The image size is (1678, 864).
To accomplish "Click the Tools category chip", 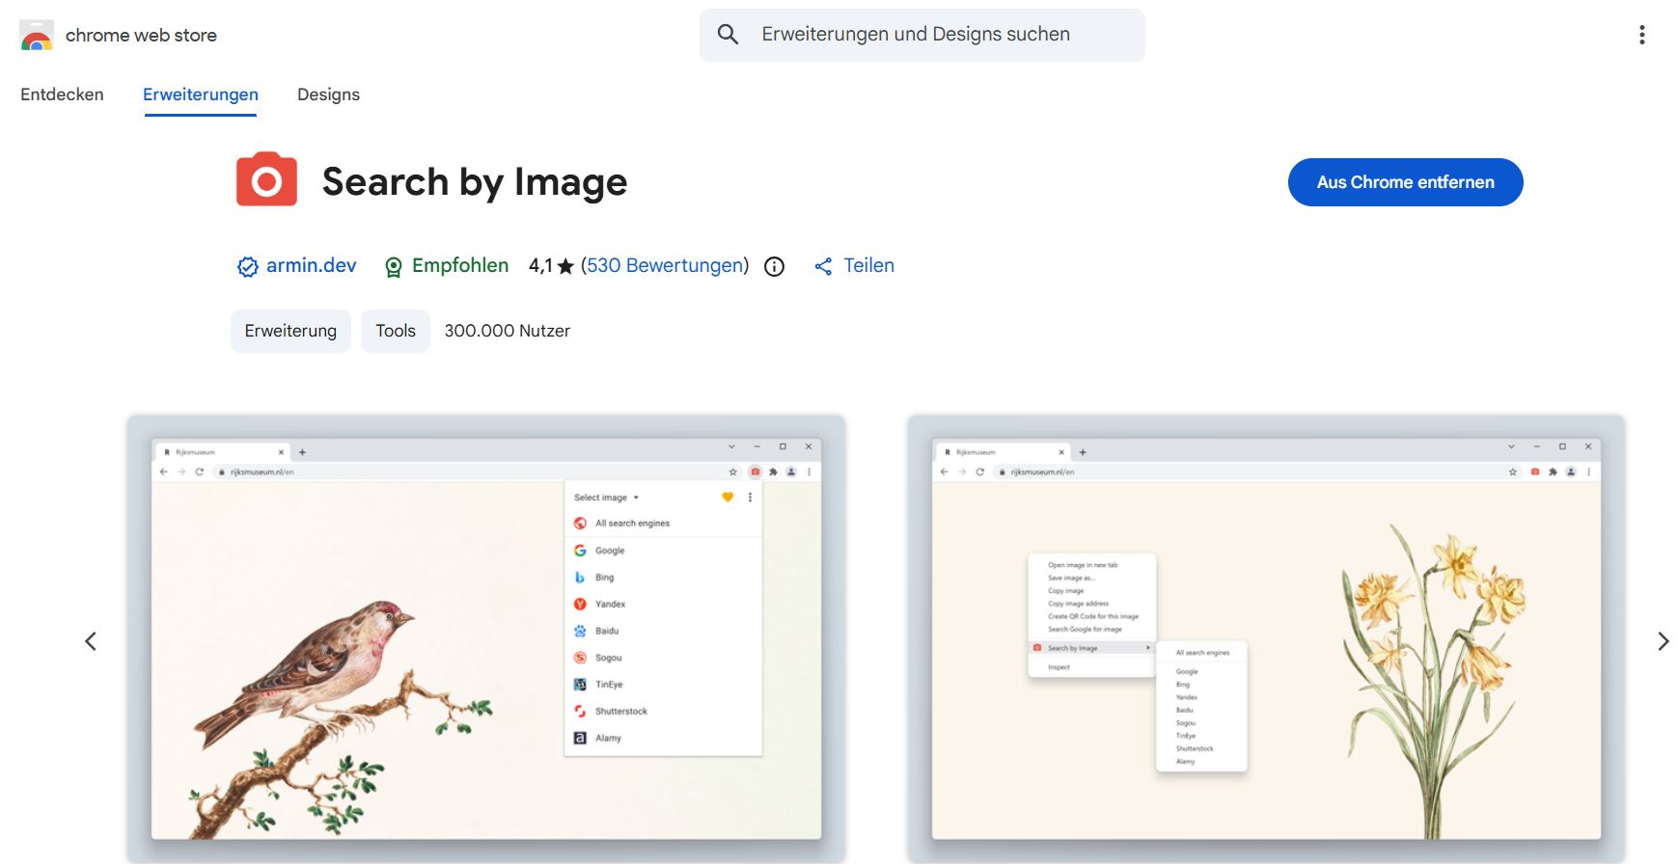I will pos(396,331).
